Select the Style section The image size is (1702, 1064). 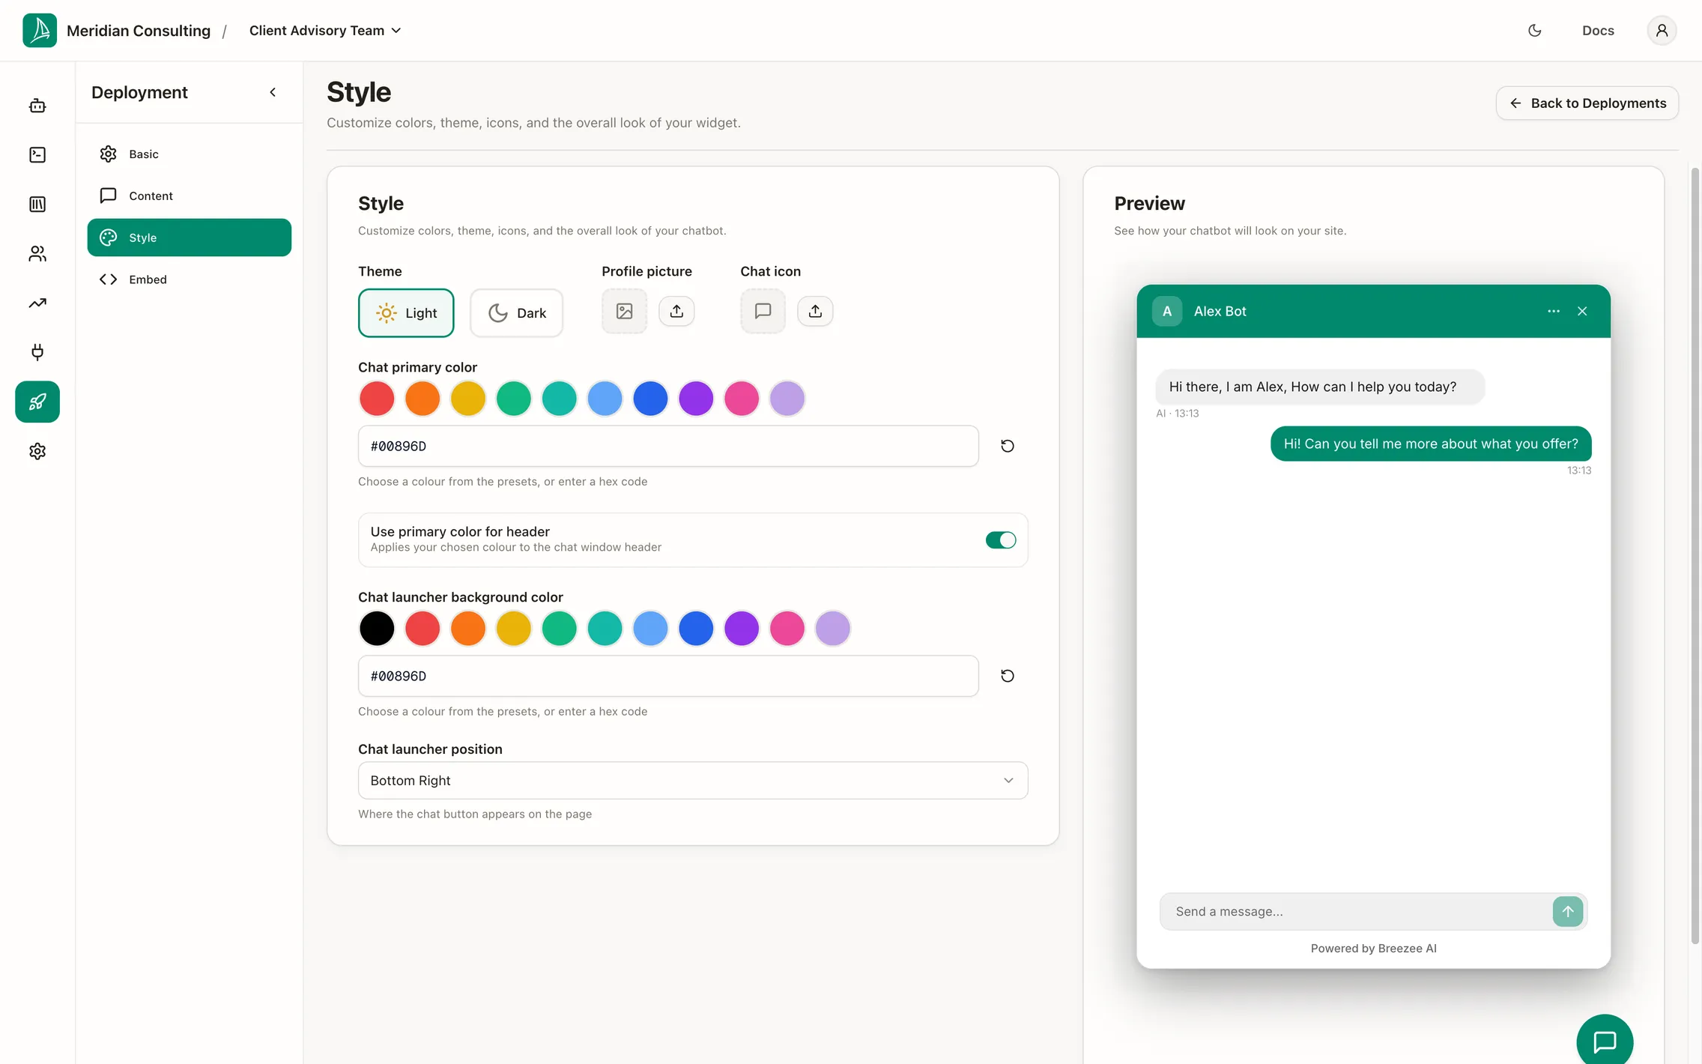tap(190, 238)
